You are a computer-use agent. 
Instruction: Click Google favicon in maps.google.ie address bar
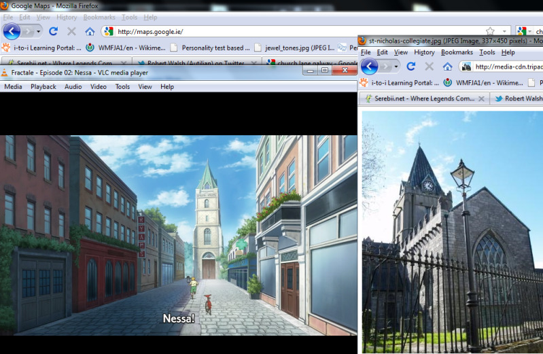(x=109, y=31)
